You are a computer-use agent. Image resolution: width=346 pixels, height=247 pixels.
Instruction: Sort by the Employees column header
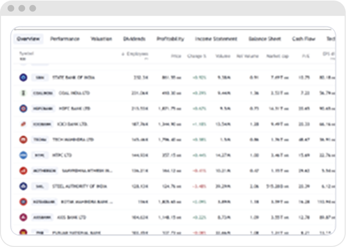point(137,54)
